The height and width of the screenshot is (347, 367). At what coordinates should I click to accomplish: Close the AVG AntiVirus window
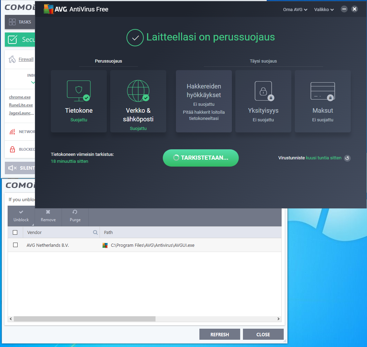point(355,9)
